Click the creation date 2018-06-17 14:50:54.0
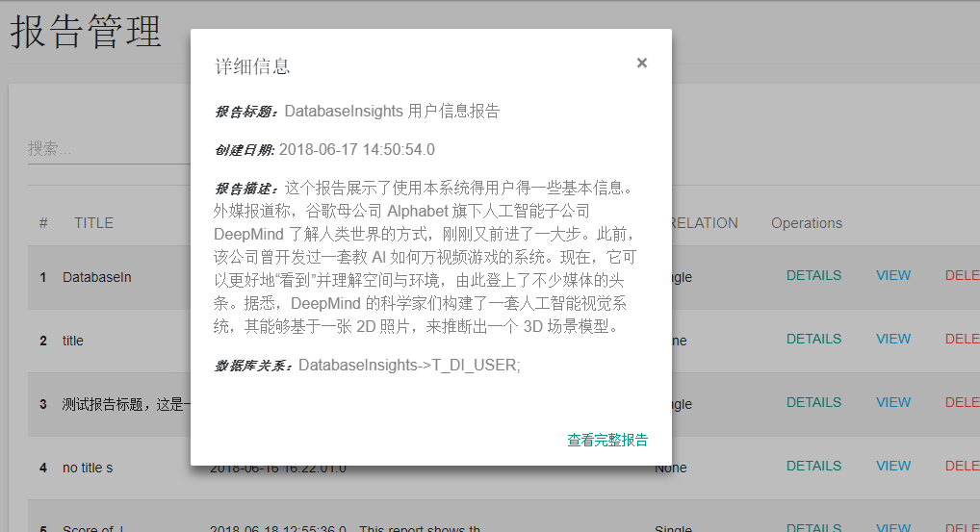Image resolution: width=980 pixels, height=532 pixels. pyautogui.click(x=357, y=150)
